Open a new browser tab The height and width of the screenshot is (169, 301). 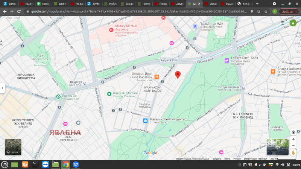[257, 4]
